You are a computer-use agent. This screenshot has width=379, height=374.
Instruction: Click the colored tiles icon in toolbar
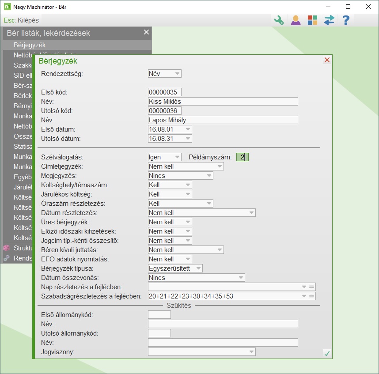click(x=312, y=20)
